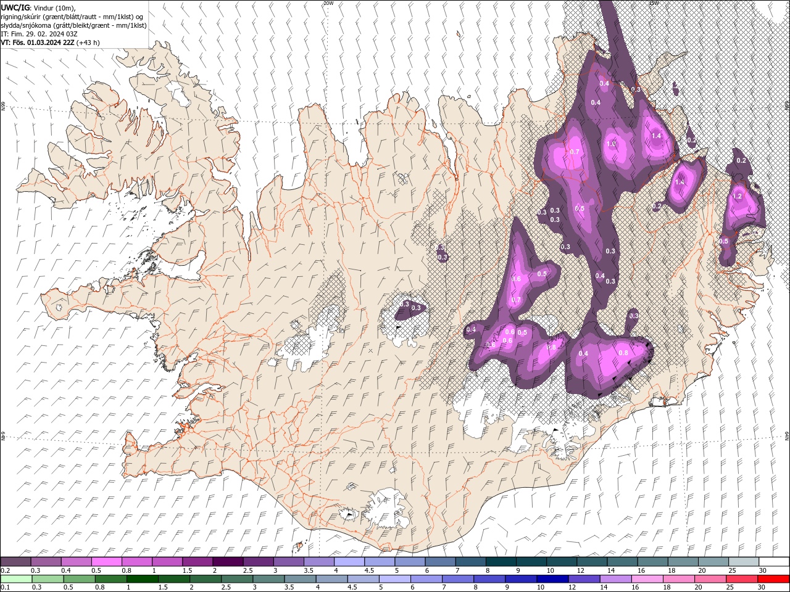Select the rain scale swatch starting at 9

(x=521, y=579)
